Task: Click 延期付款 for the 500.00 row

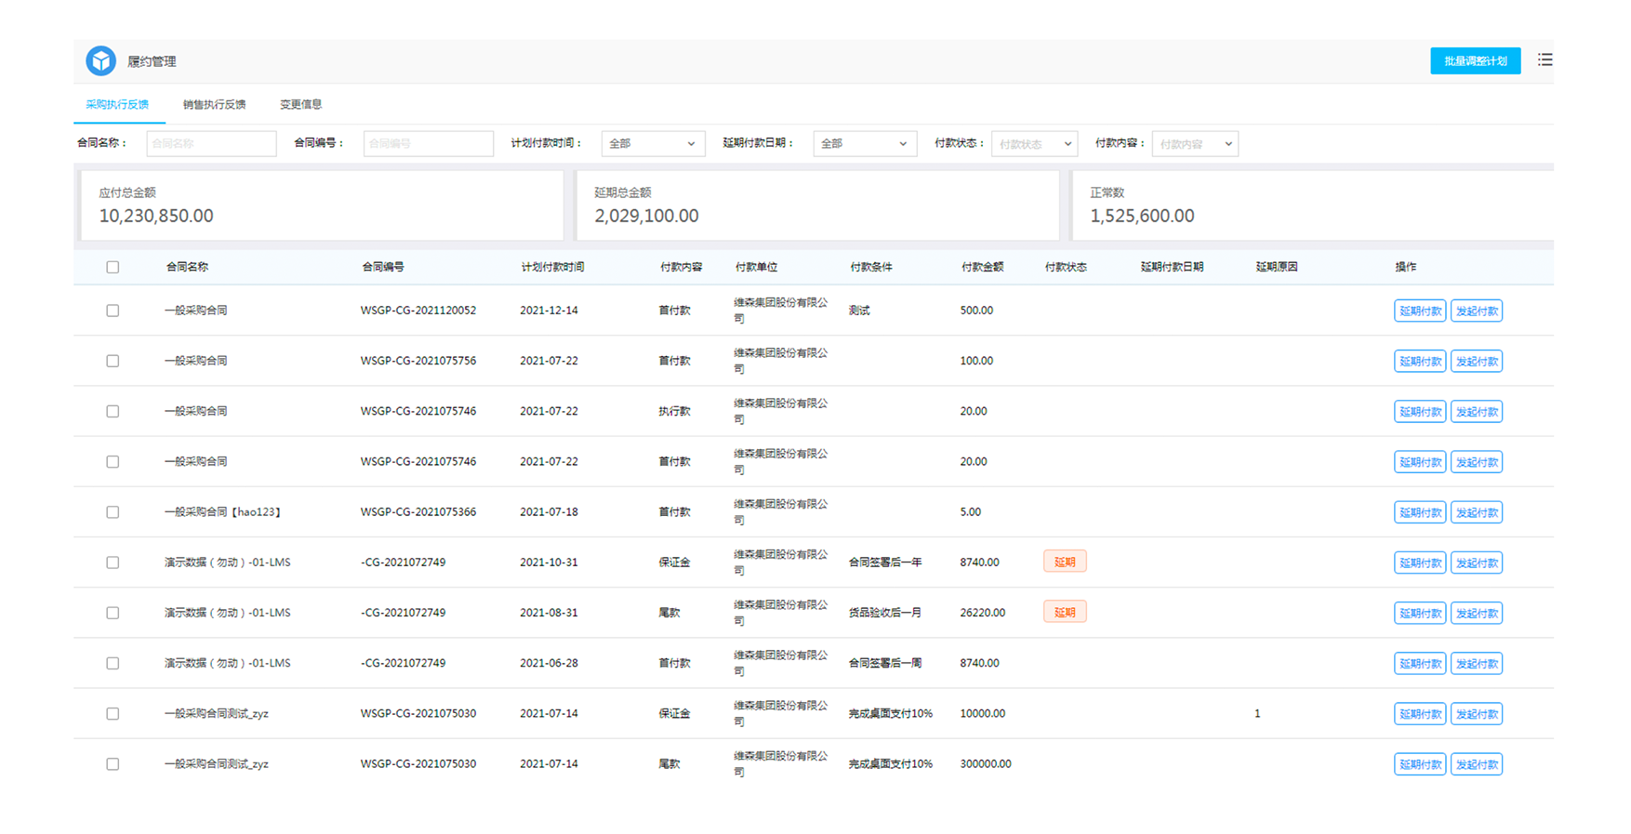Action: click(x=1420, y=311)
